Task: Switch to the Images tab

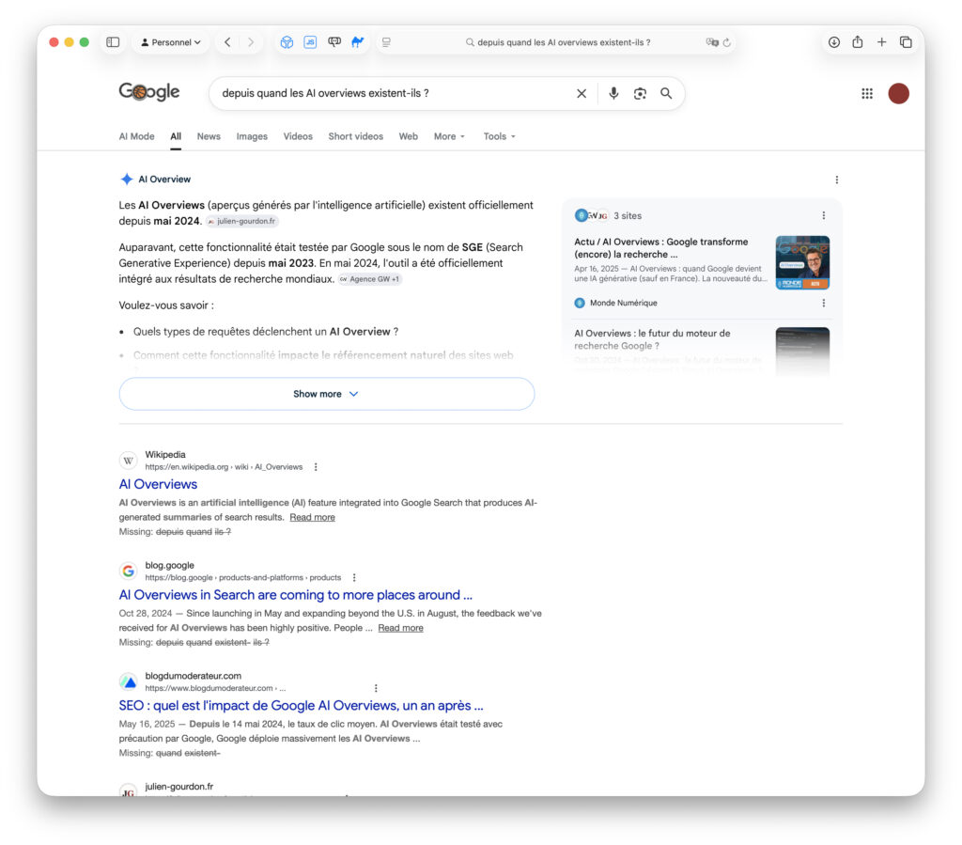Action: (x=252, y=136)
